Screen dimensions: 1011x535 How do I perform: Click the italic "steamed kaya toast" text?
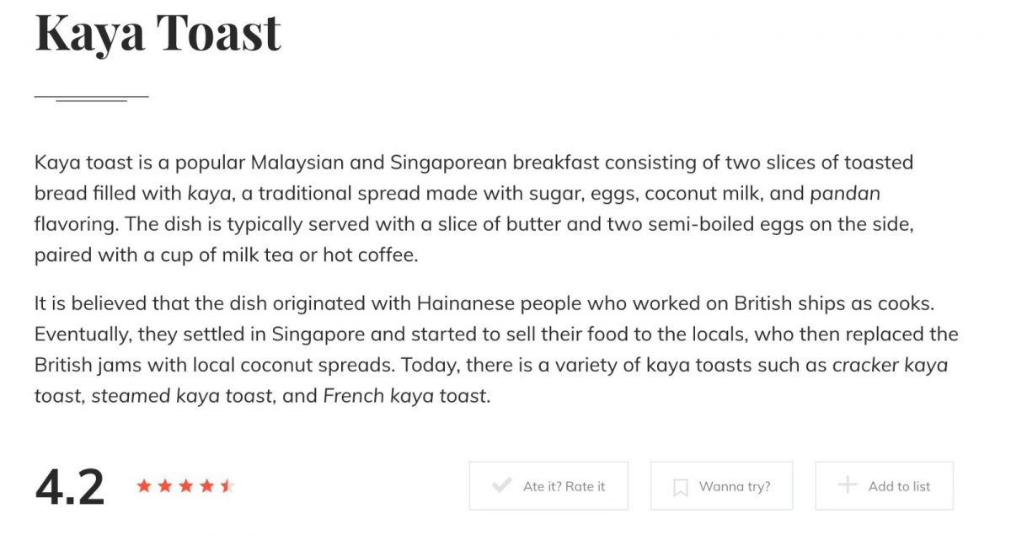tap(182, 396)
